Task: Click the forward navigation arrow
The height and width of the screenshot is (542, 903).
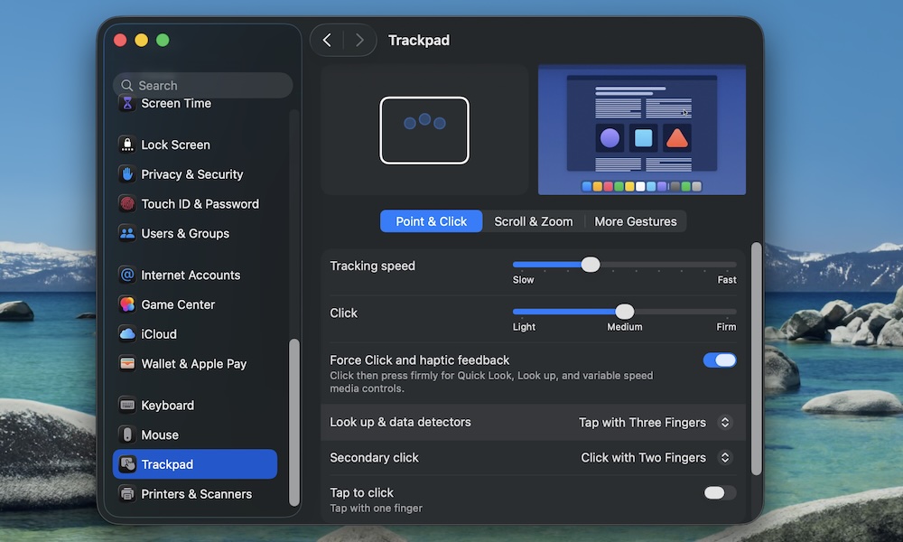Action: 358,40
